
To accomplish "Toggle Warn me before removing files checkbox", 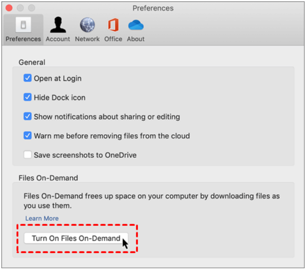I will coord(28,136).
